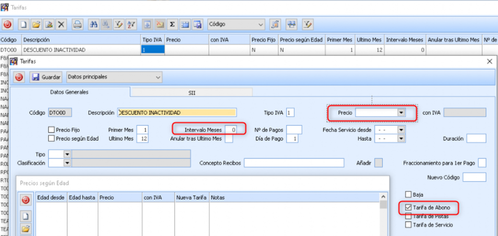Click the A-Z sort icon

[x=131, y=24]
